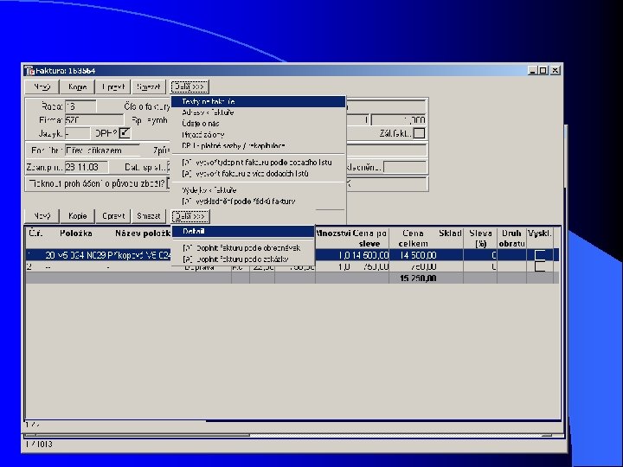
Task: Click Nový button above the items table
Action: [x=42, y=216]
